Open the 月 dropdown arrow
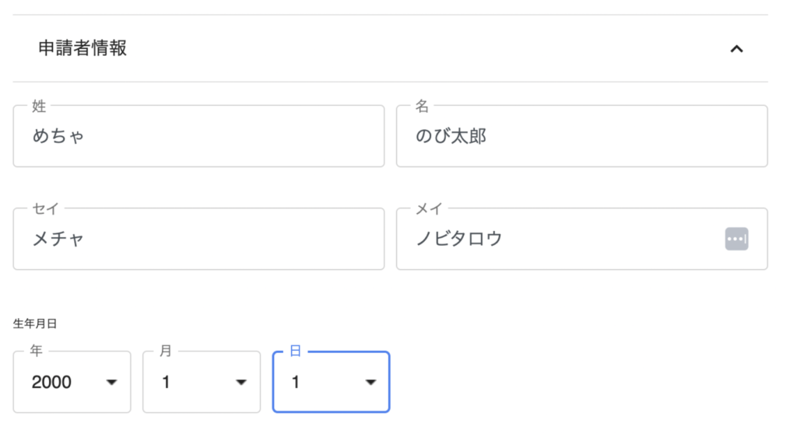 (x=241, y=382)
